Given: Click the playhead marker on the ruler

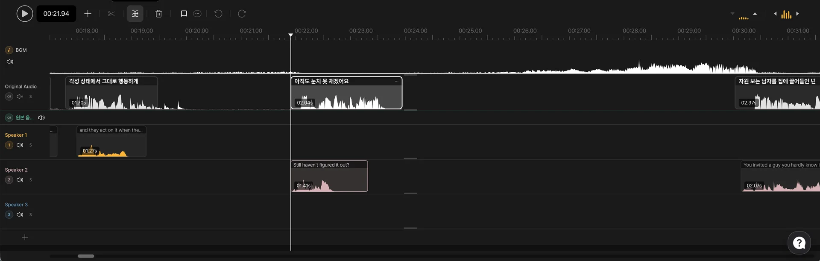Looking at the screenshot, I should [290, 35].
